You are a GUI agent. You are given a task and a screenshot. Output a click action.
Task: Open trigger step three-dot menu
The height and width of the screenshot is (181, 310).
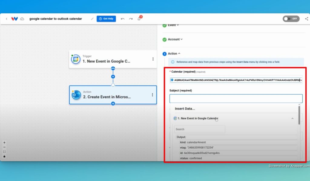click(x=153, y=59)
